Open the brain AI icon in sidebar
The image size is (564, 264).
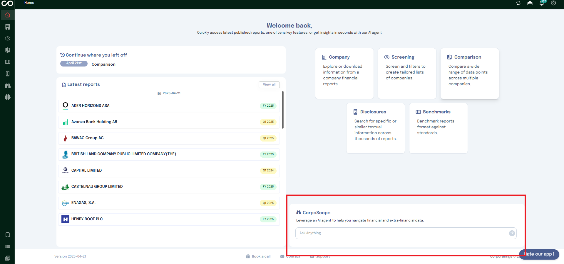click(x=8, y=97)
